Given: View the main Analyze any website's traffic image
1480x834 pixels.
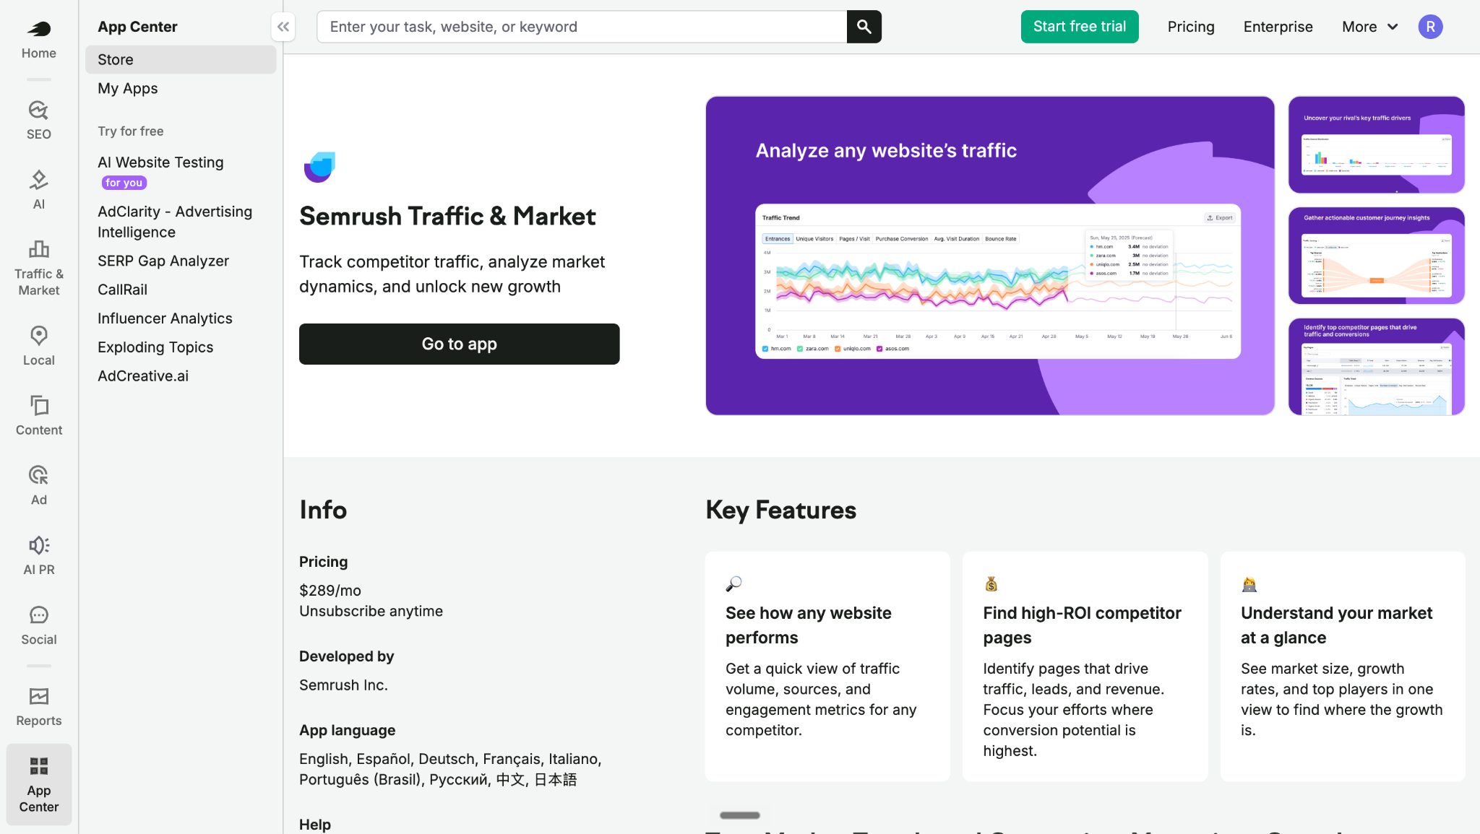Looking at the screenshot, I should pos(990,256).
